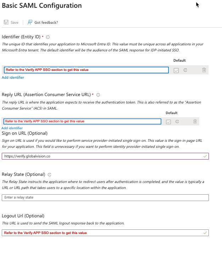Delete the Reply URL entry with trash icon
Viewport: 222px width, 256px height.
coord(195,122)
